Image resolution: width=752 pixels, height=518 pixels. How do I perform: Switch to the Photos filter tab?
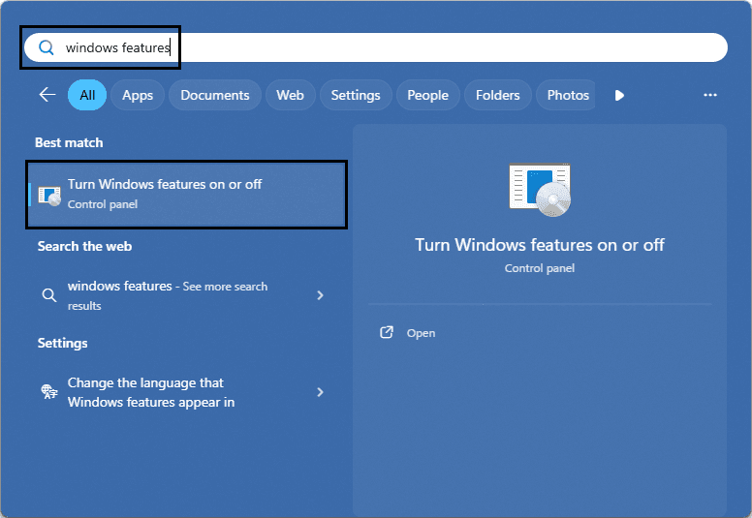point(566,95)
